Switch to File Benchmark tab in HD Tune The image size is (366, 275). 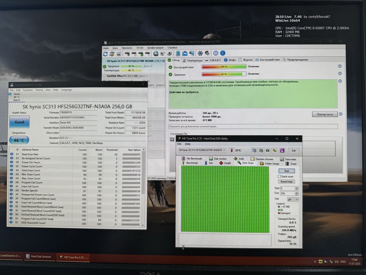click(192, 159)
